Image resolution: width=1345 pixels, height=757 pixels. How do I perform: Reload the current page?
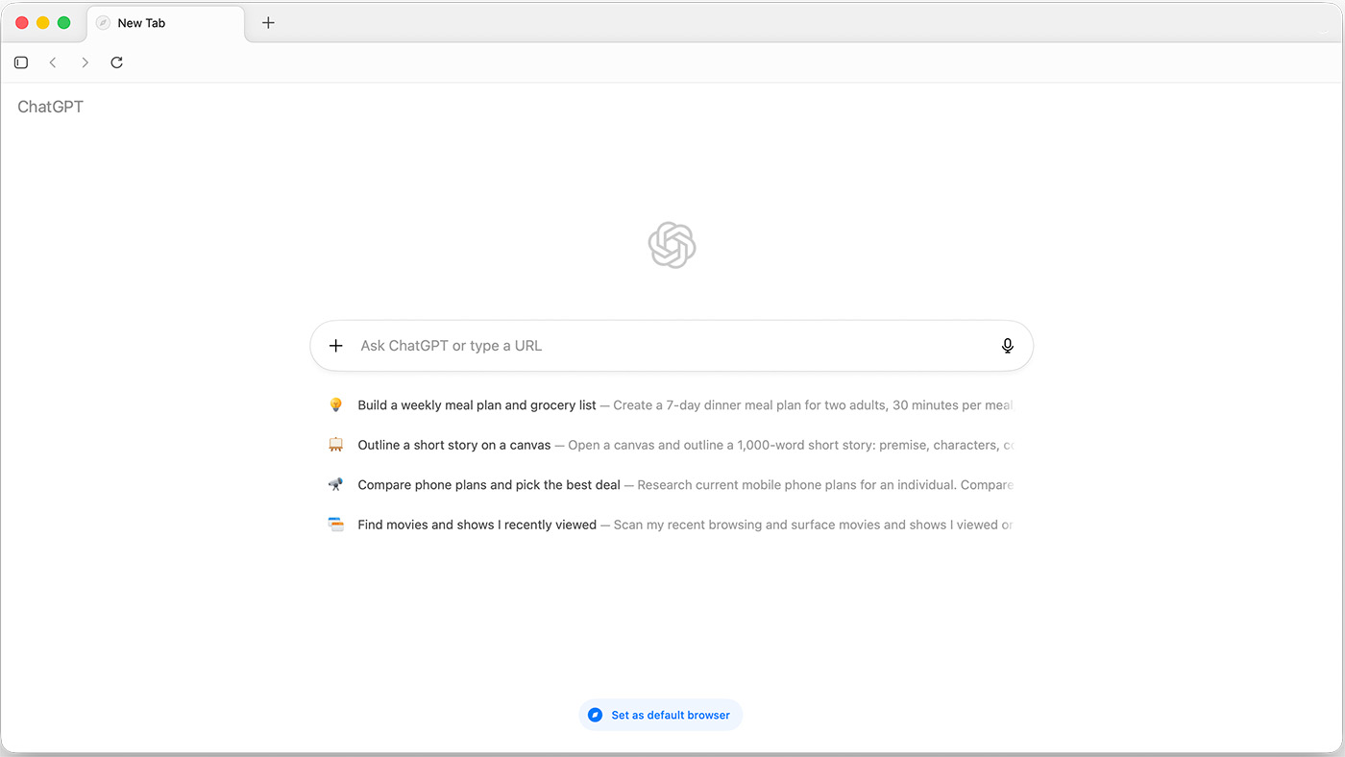coord(116,62)
